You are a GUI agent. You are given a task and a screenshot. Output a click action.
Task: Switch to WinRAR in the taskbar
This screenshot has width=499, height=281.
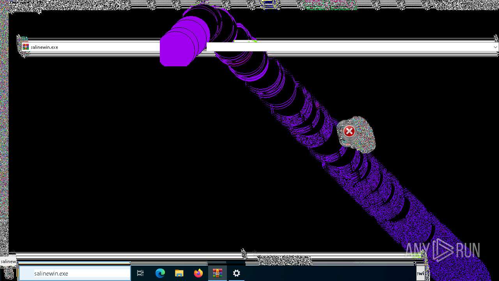218,274
